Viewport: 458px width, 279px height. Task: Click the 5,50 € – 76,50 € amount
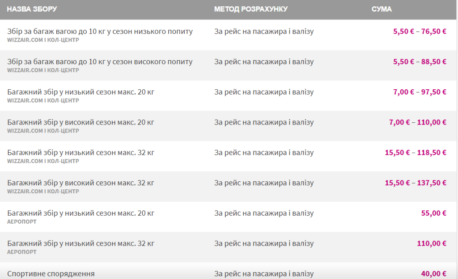(420, 31)
